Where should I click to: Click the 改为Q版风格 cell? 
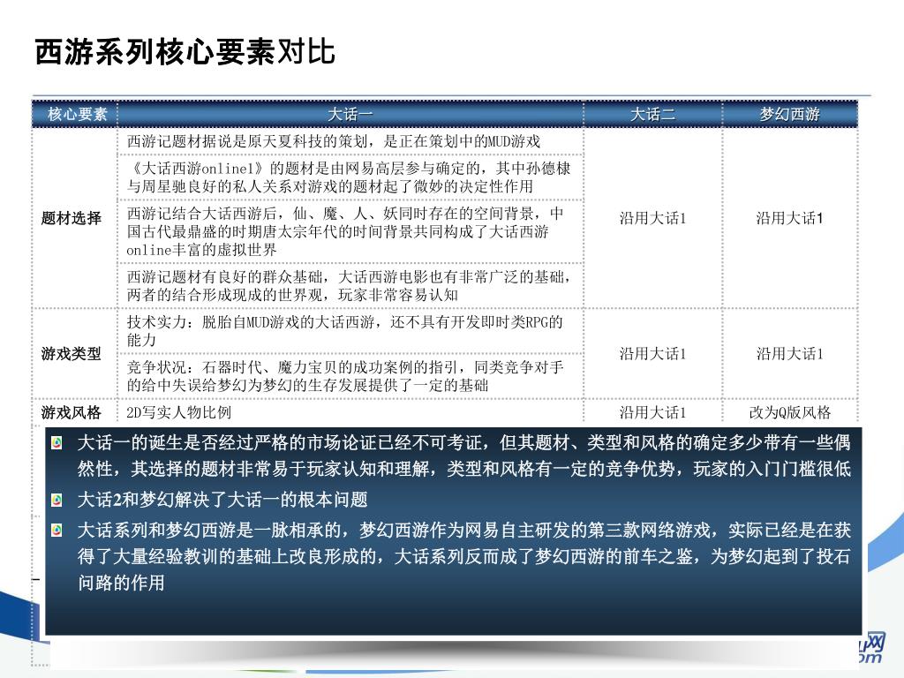[x=790, y=412]
